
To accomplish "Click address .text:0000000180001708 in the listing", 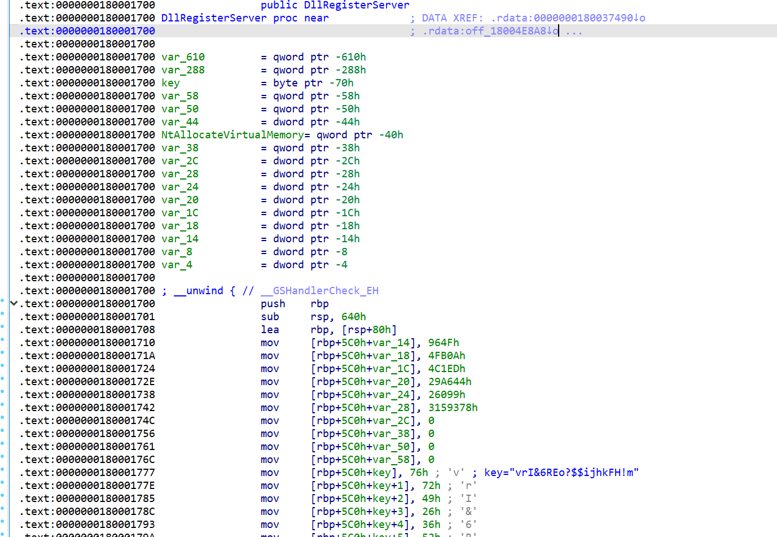I will pyautogui.click(x=87, y=329).
